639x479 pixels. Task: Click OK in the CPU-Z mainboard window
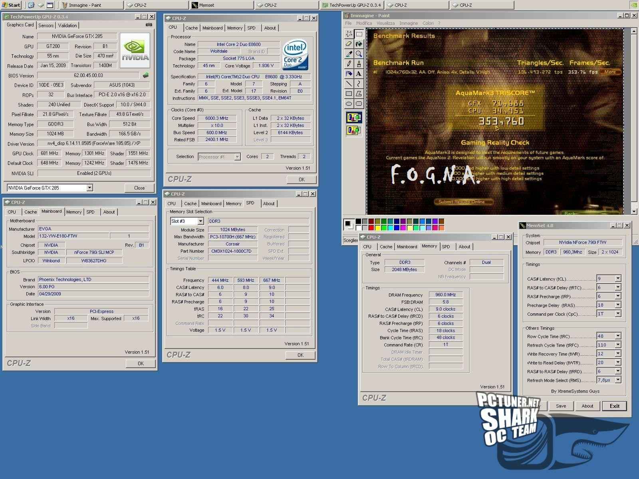[x=141, y=363]
